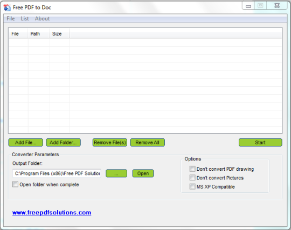Click the Remove All button
The height and width of the screenshot is (230, 291).
coord(147,142)
